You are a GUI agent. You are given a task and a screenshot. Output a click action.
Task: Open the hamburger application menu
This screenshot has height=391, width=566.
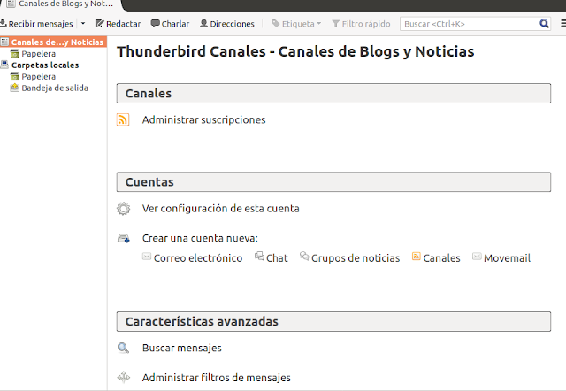[x=563, y=24]
